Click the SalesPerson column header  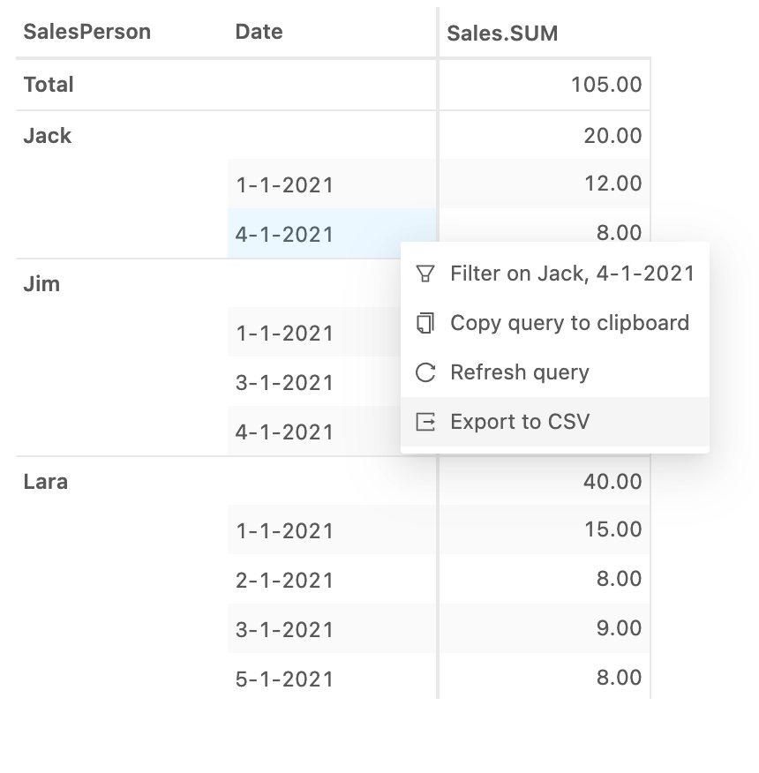pos(87,32)
